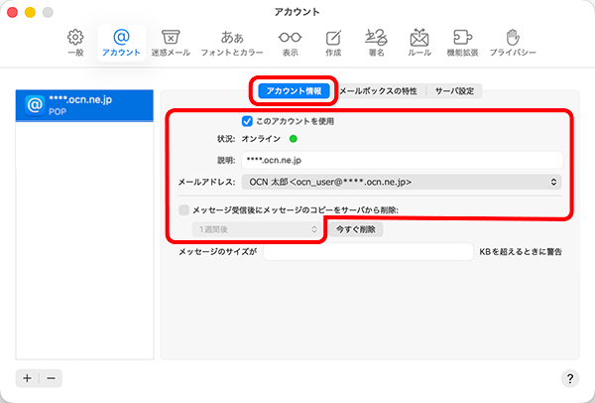The image size is (595, 403).
Task: Open the 一般 (General) preferences pane
Action: (x=75, y=42)
